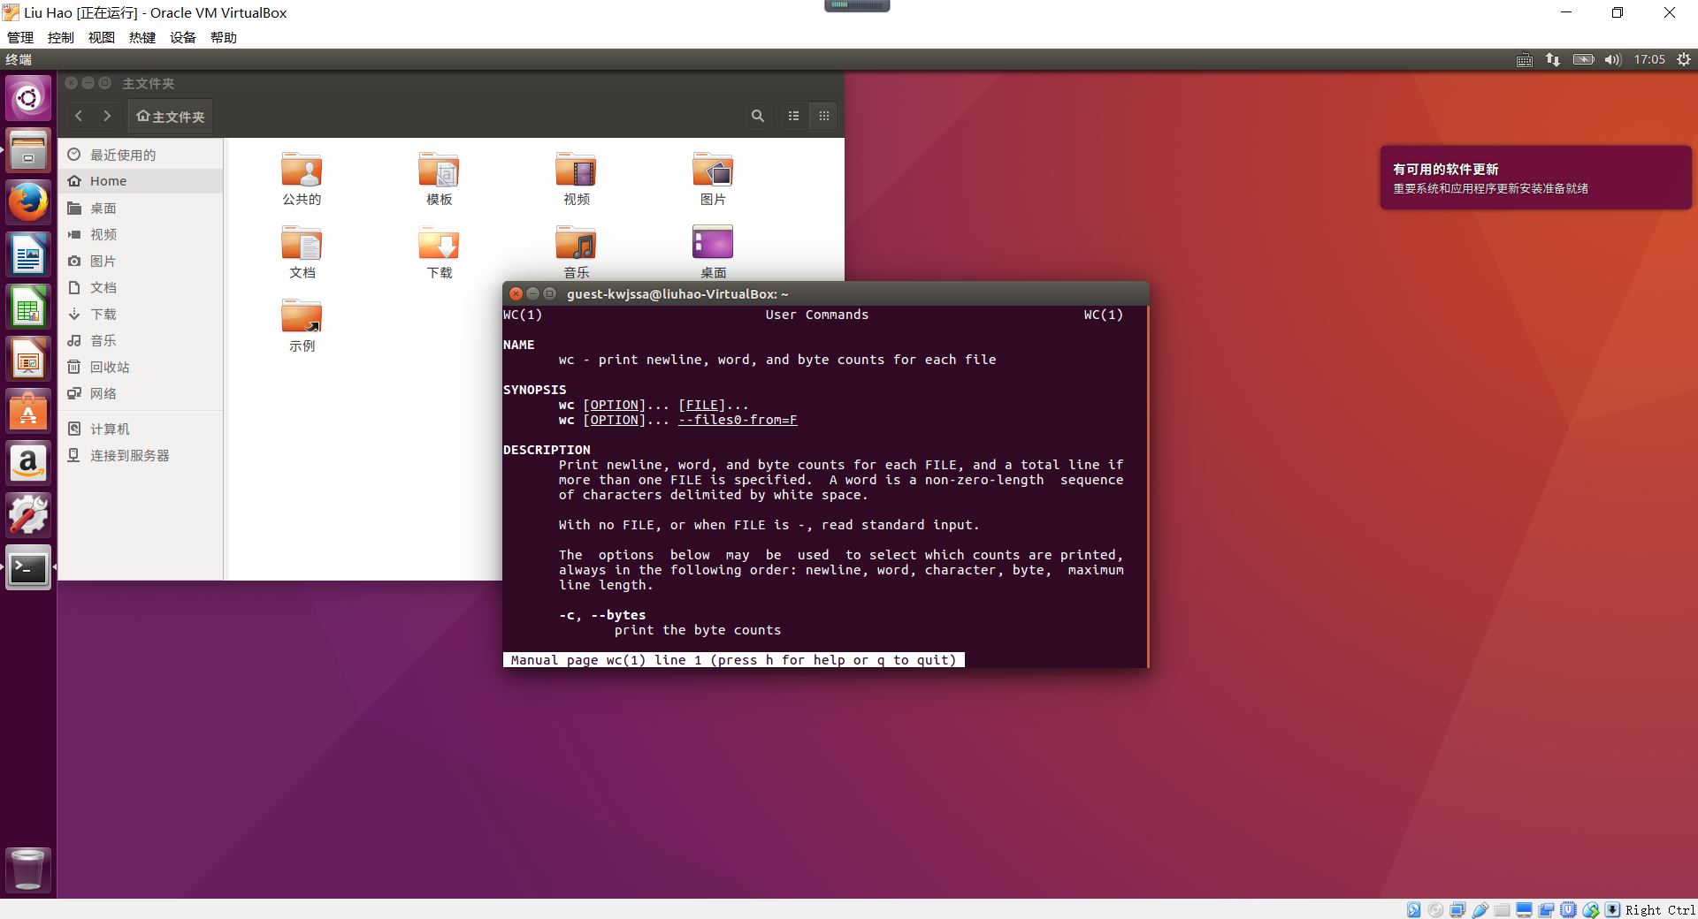The width and height of the screenshot is (1698, 919).
Task: Open System Settings wrench icon
Action: click(28, 515)
